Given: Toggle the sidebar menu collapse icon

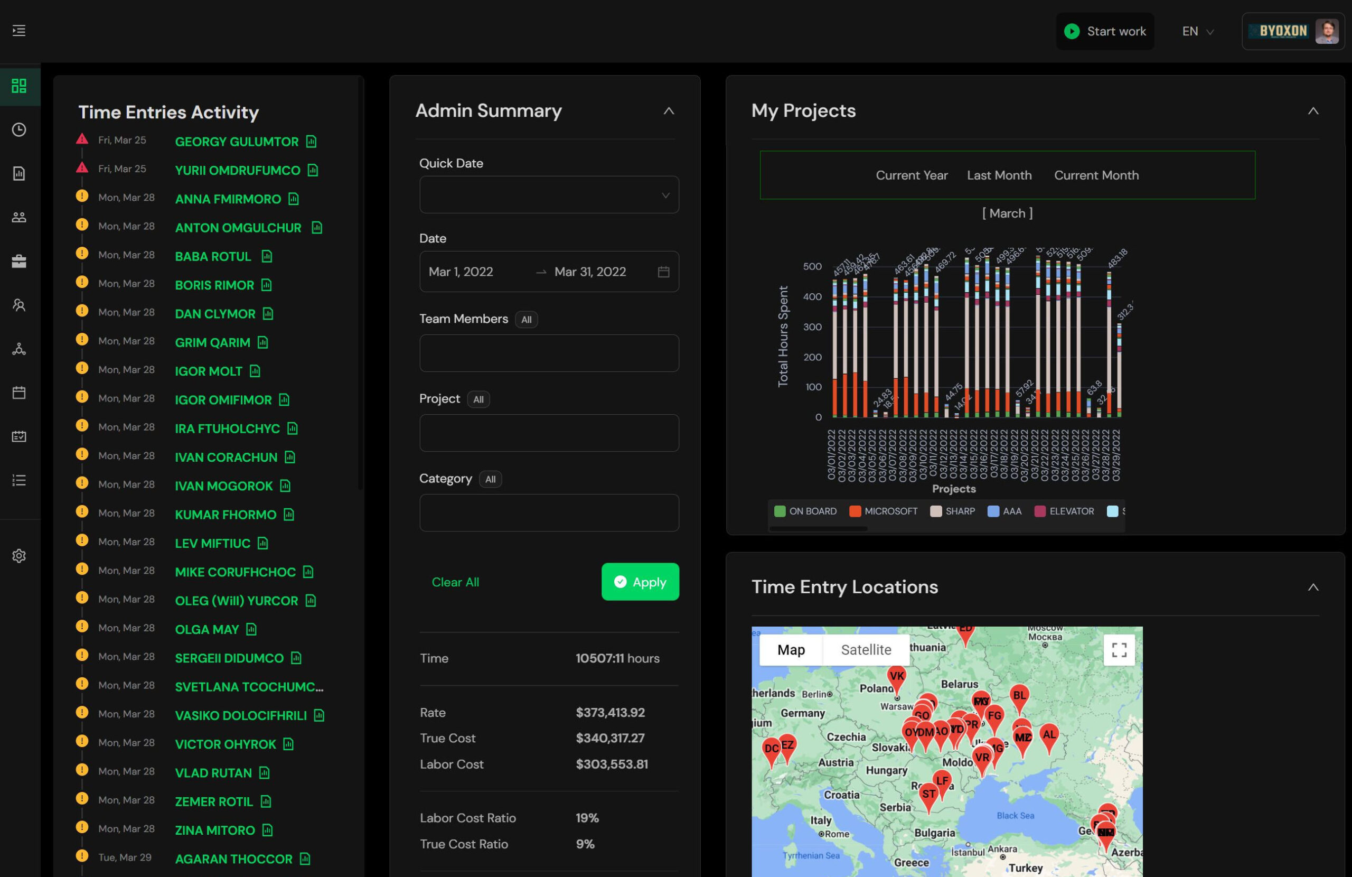Looking at the screenshot, I should tap(18, 31).
